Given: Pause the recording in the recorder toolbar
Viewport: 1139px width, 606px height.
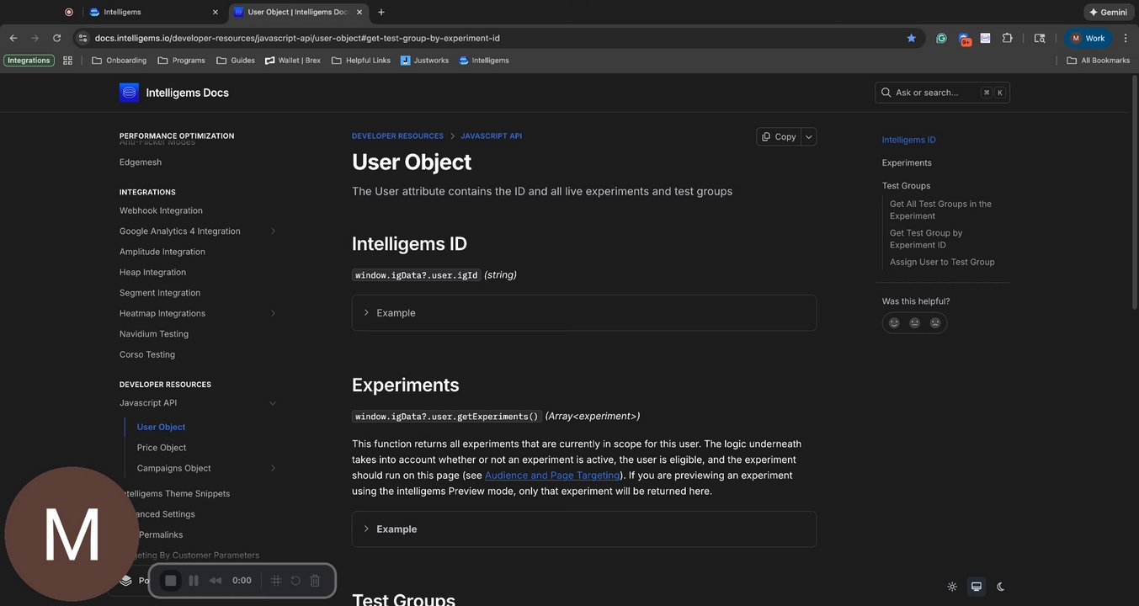Looking at the screenshot, I should (x=194, y=581).
